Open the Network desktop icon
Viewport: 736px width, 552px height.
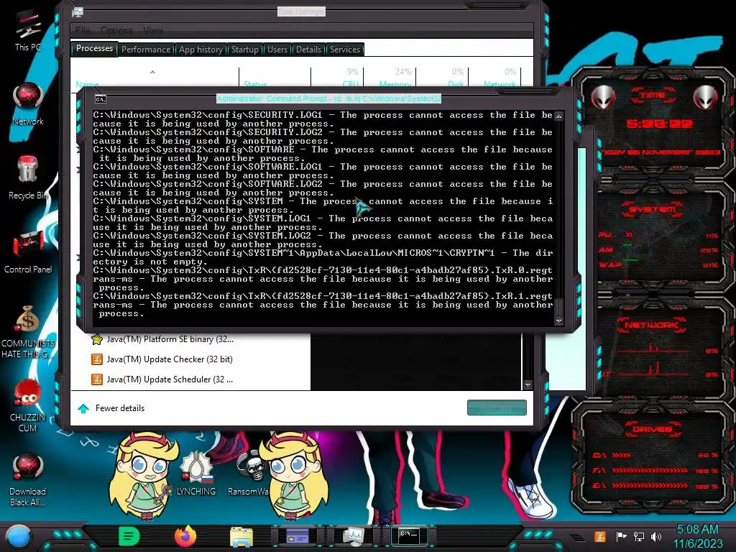click(x=28, y=104)
